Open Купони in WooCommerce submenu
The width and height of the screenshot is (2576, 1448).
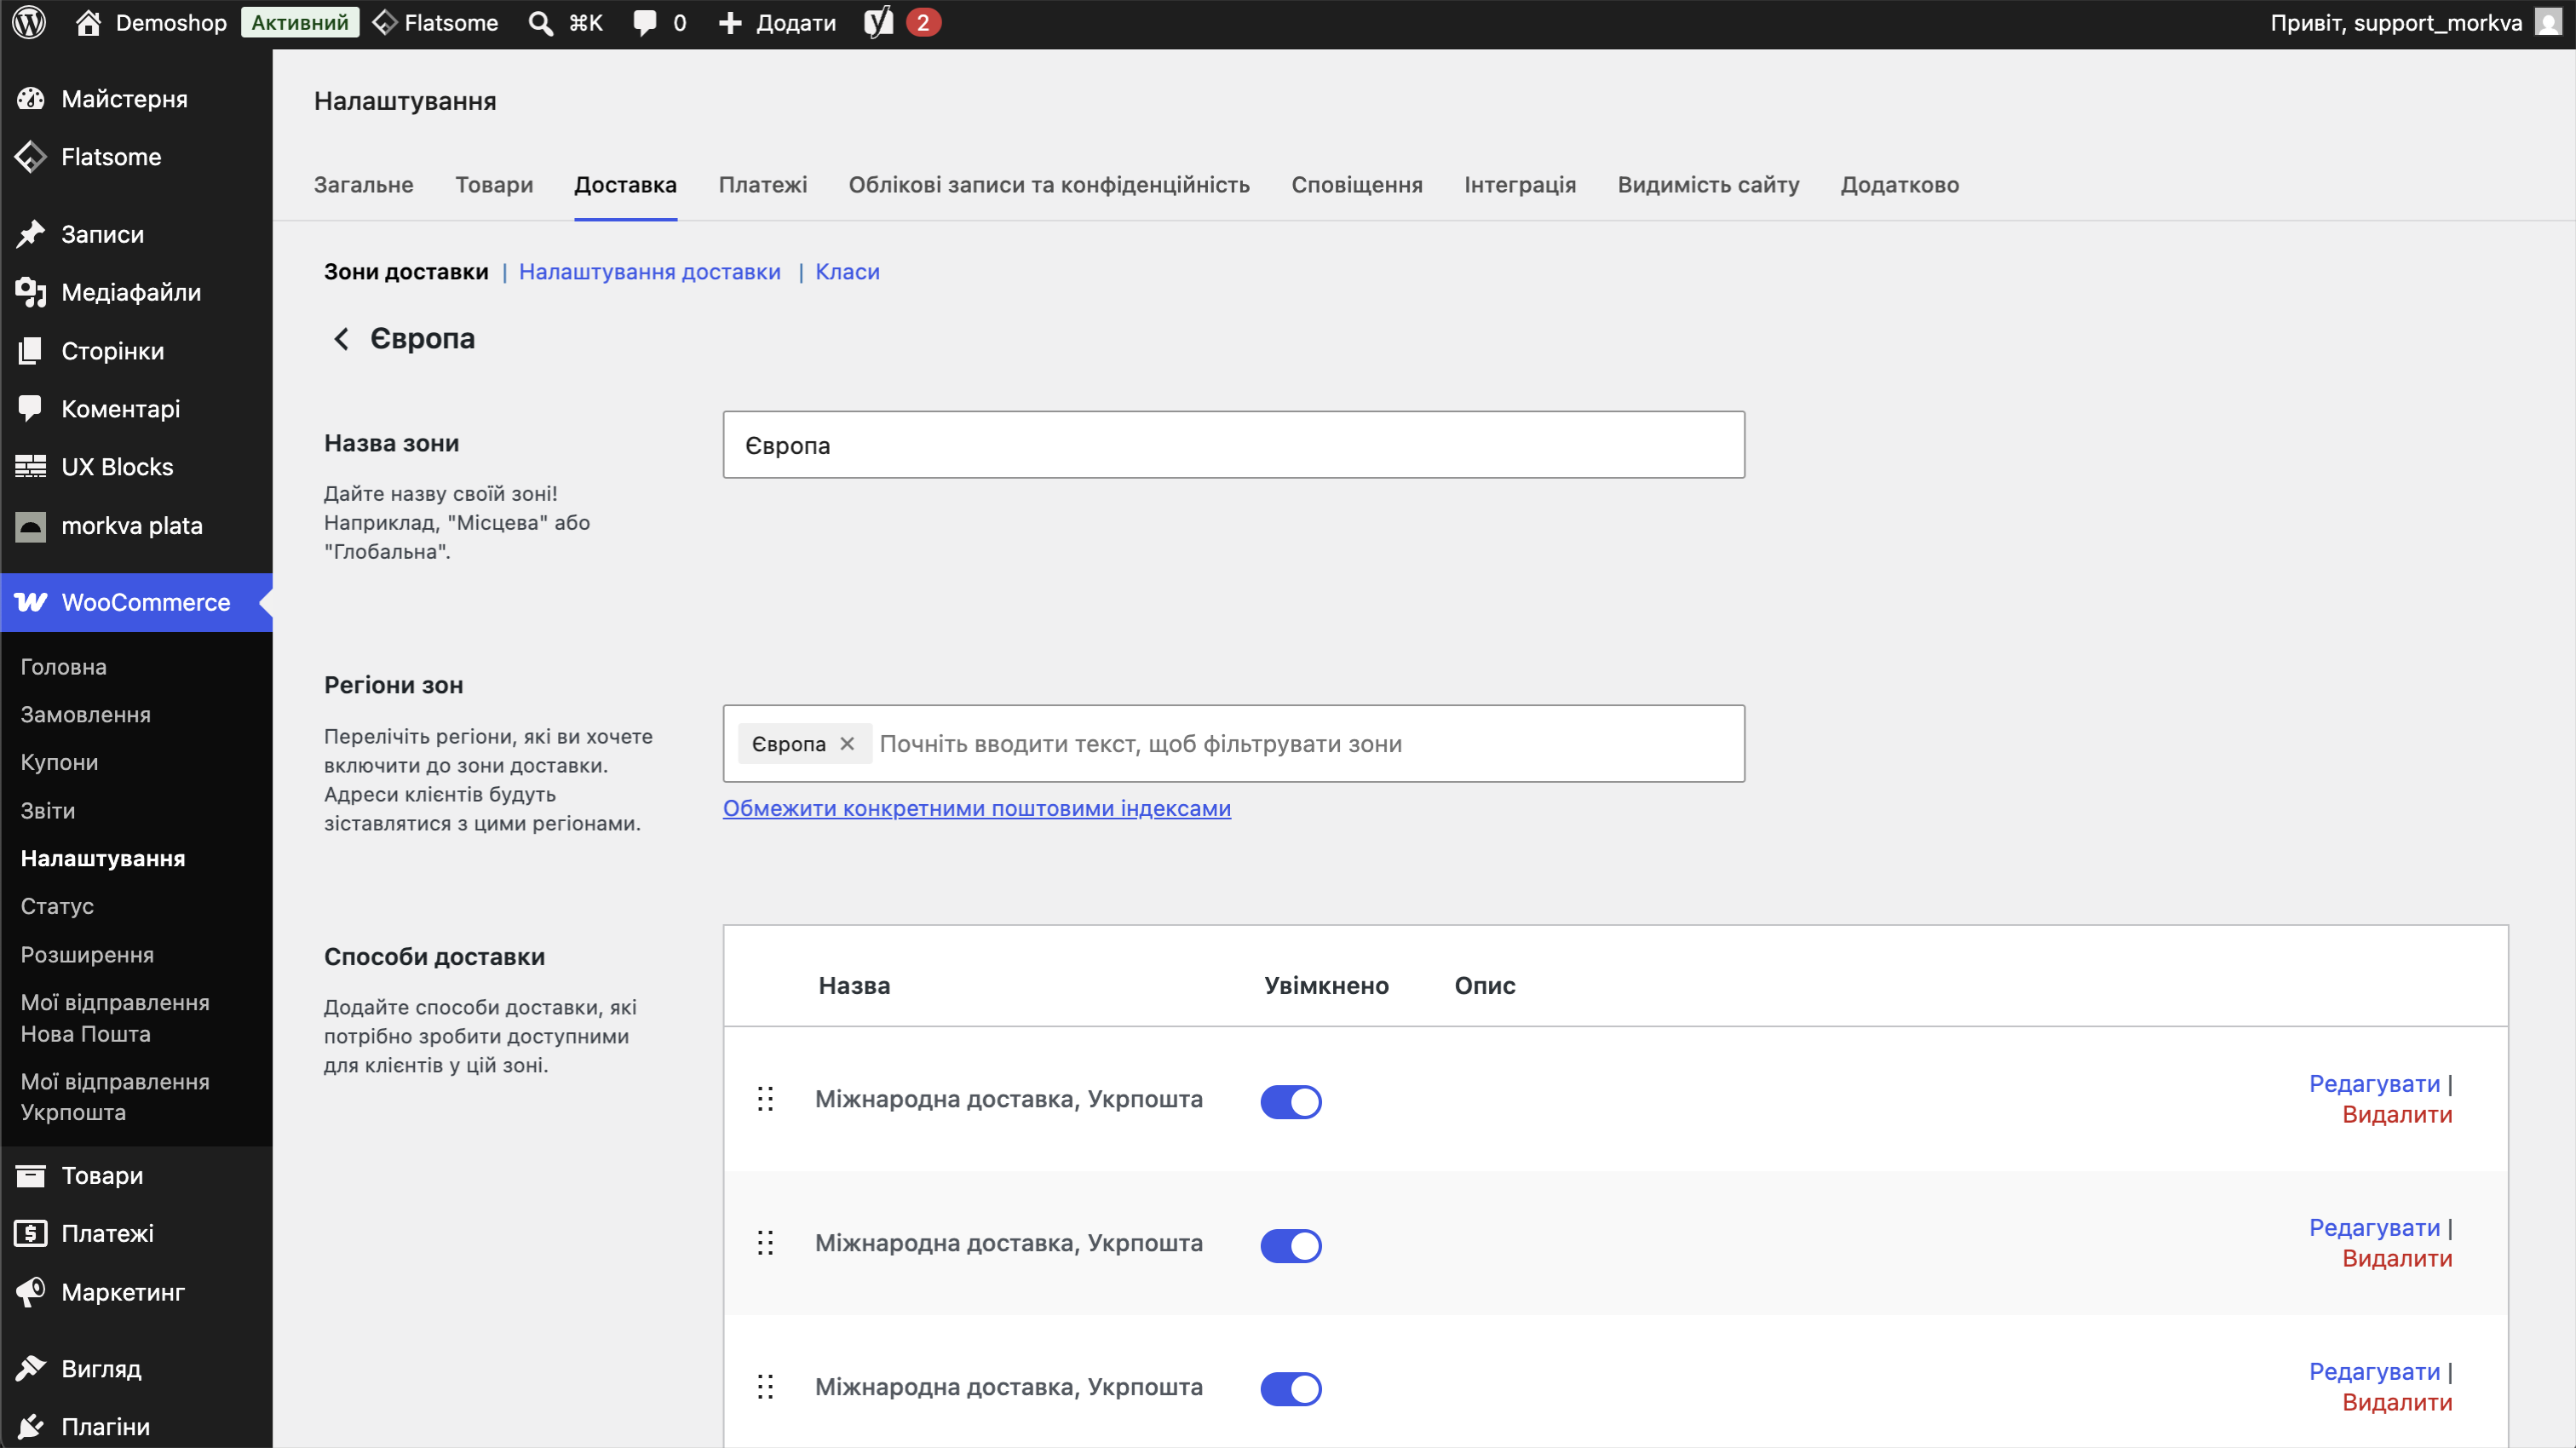coord(59,762)
